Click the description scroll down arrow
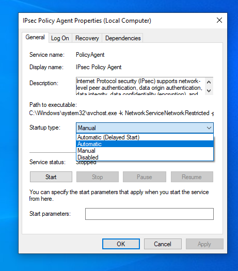This screenshot has width=238, height=271. tap(209, 90)
